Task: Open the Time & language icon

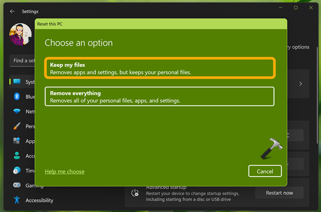Action: tap(17, 171)
